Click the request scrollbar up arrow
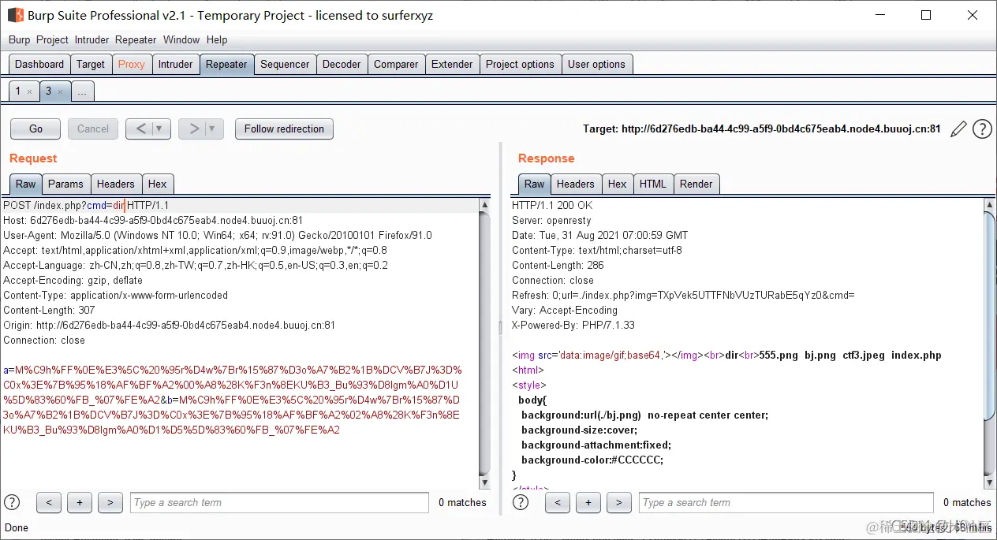The image size is (997, 540). click(484, 205)
